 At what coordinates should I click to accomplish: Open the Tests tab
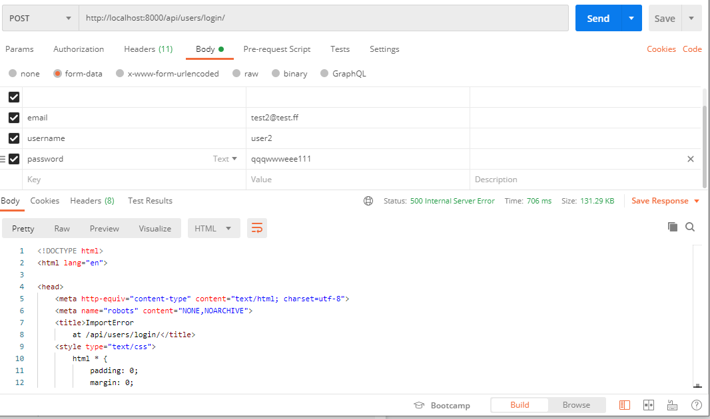pos(340,49)
